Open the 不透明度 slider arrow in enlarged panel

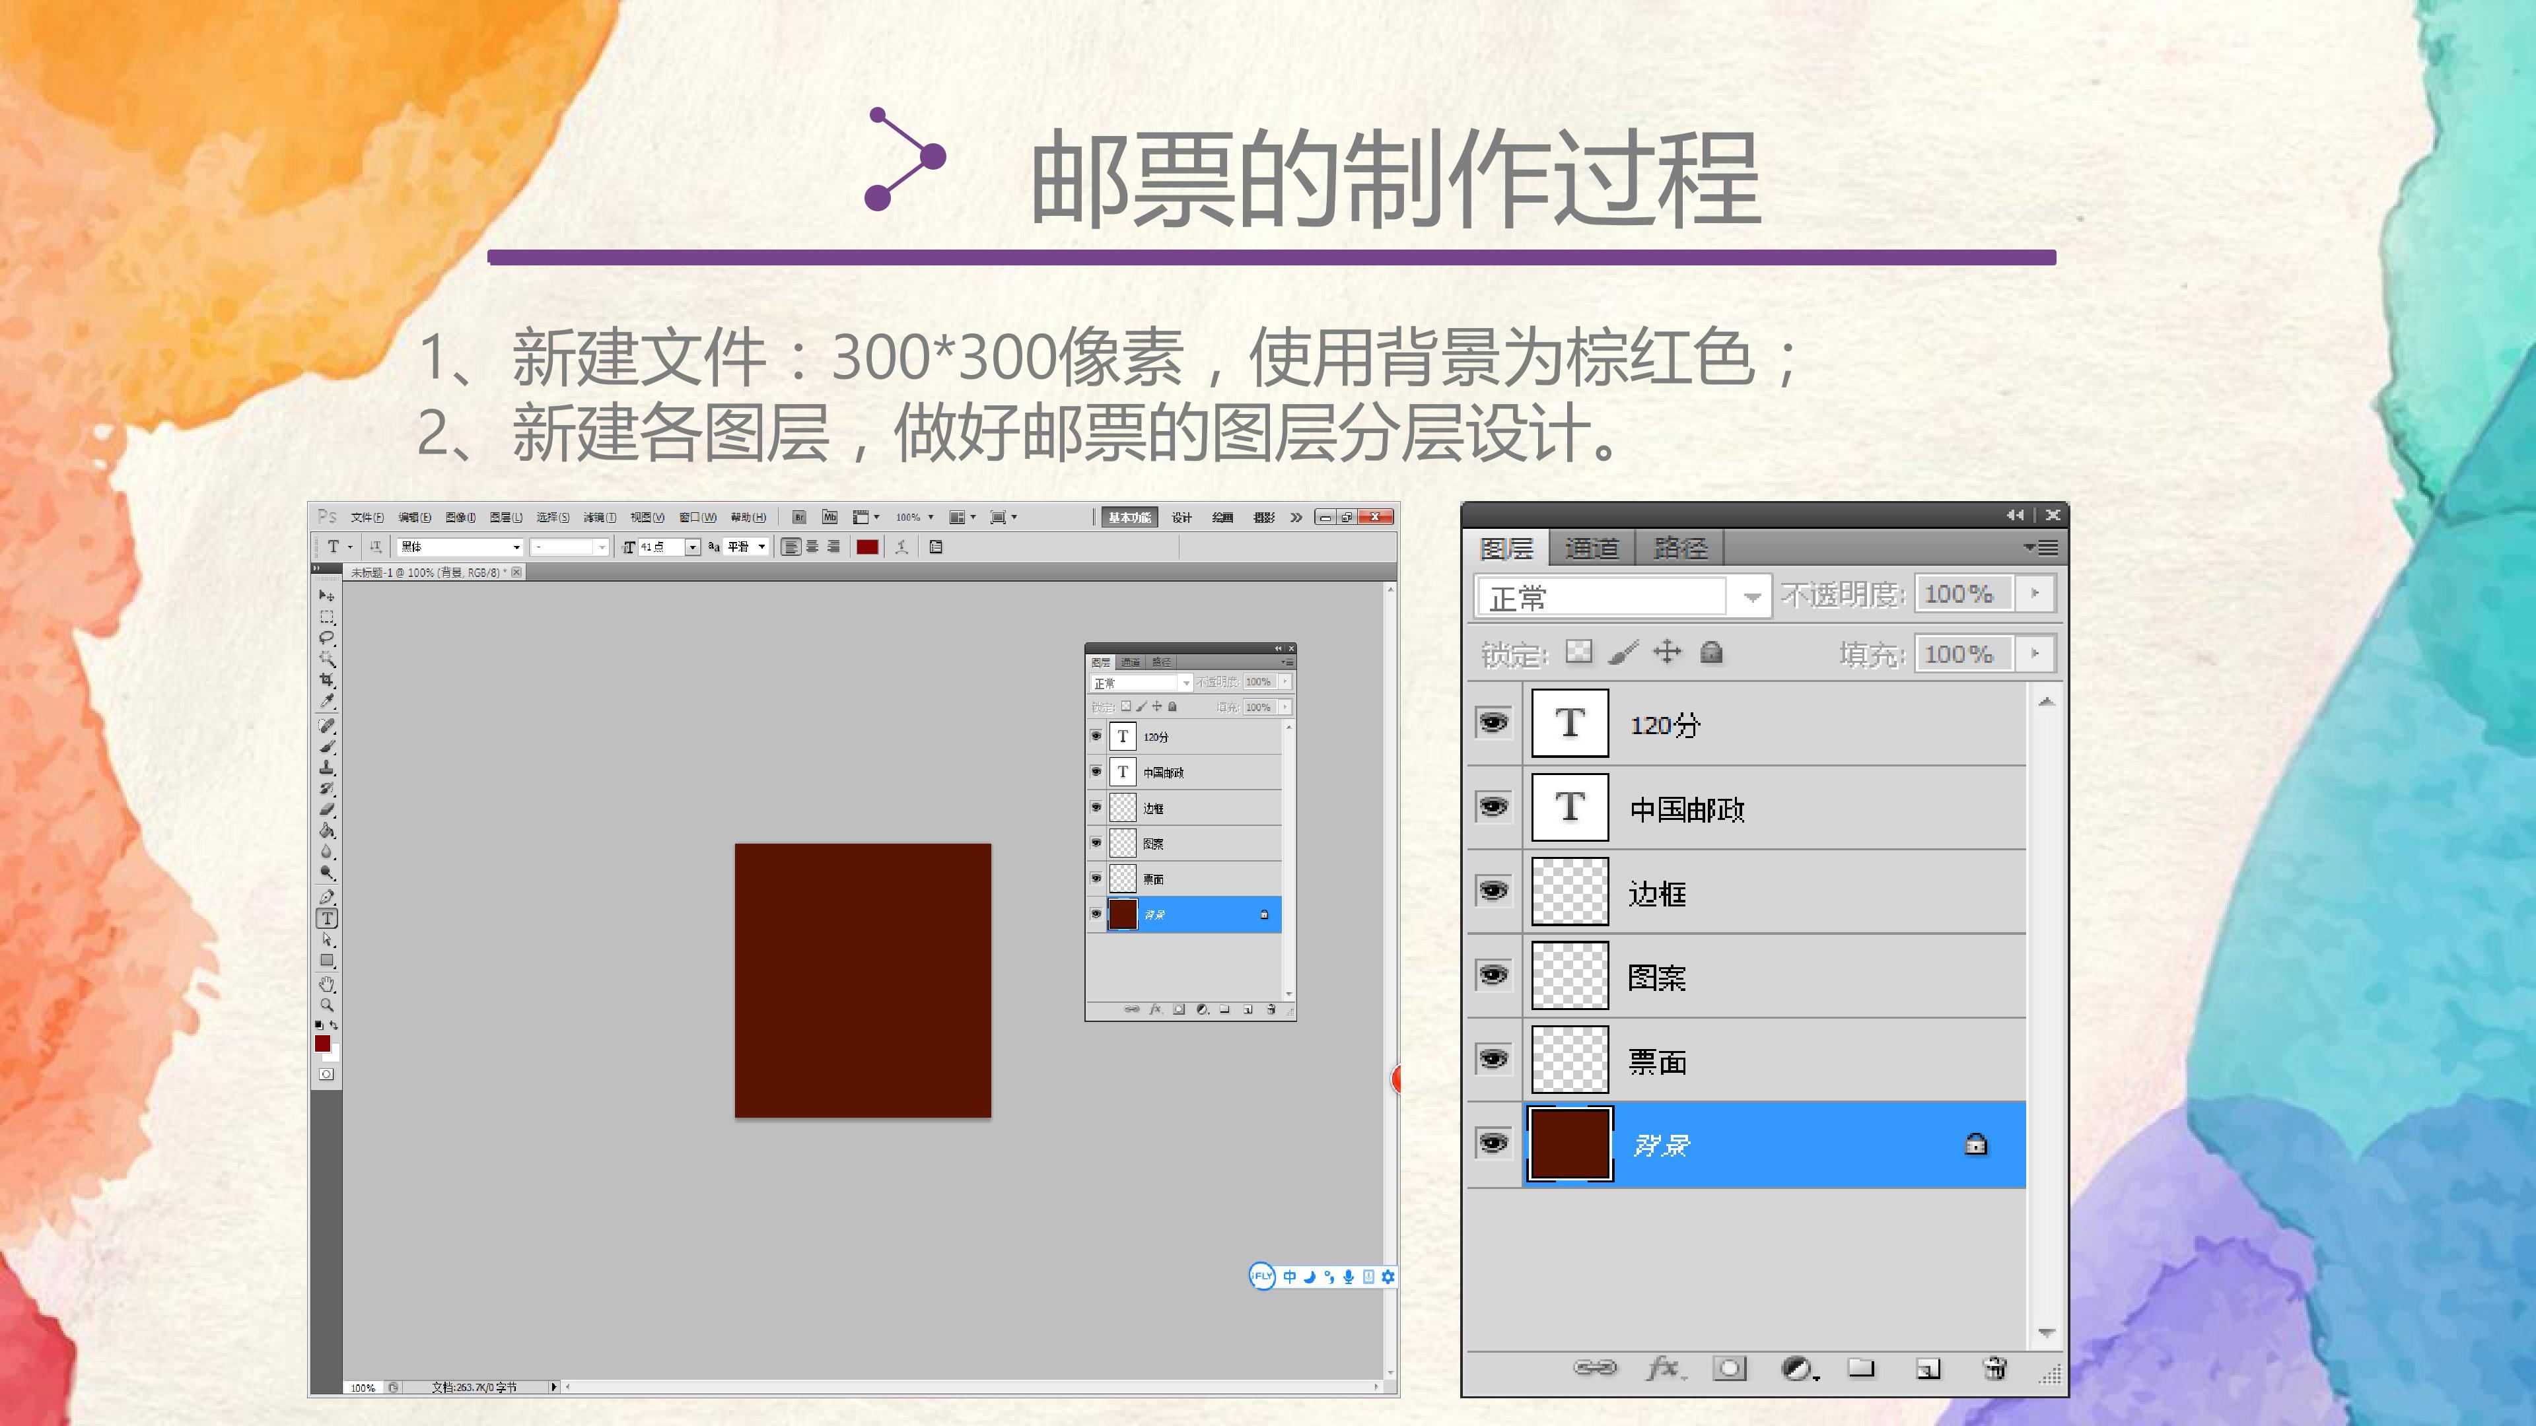2035,594
